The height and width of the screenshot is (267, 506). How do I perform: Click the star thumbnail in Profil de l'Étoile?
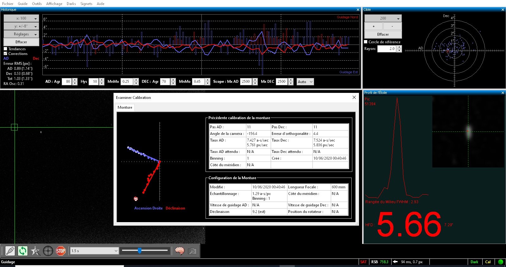[x=468, y=131]
